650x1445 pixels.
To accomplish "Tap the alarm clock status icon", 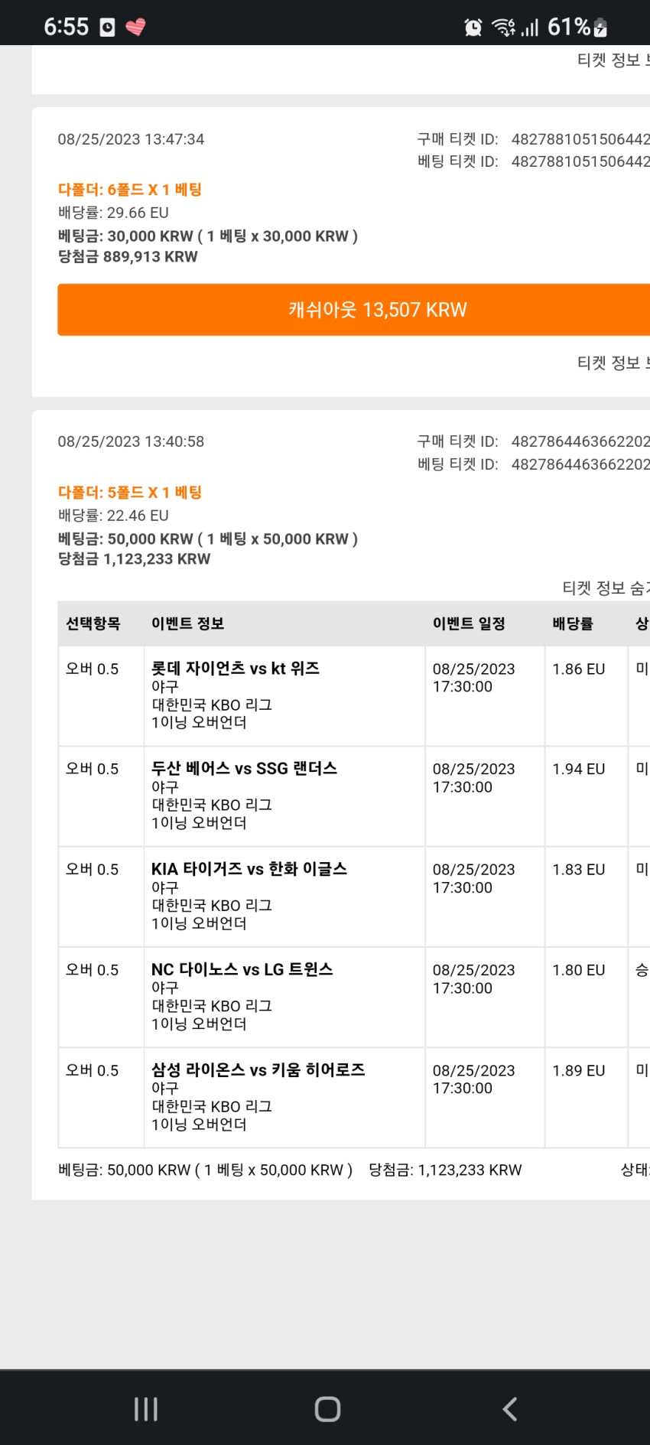I will click(x=473, y=28).
